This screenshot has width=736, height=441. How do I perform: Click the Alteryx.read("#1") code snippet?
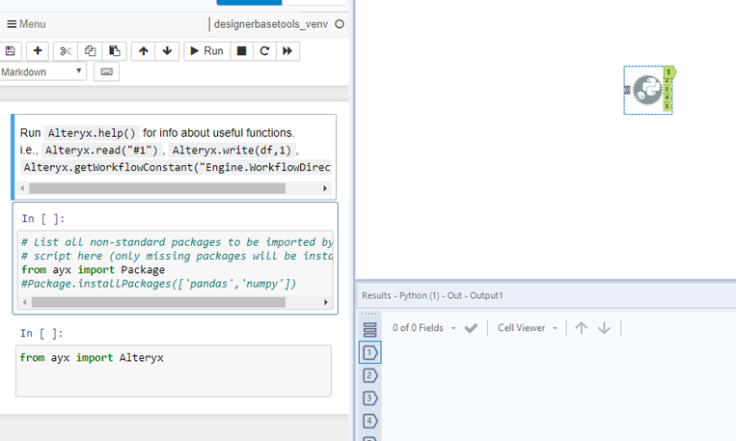[x=101, y=151]
